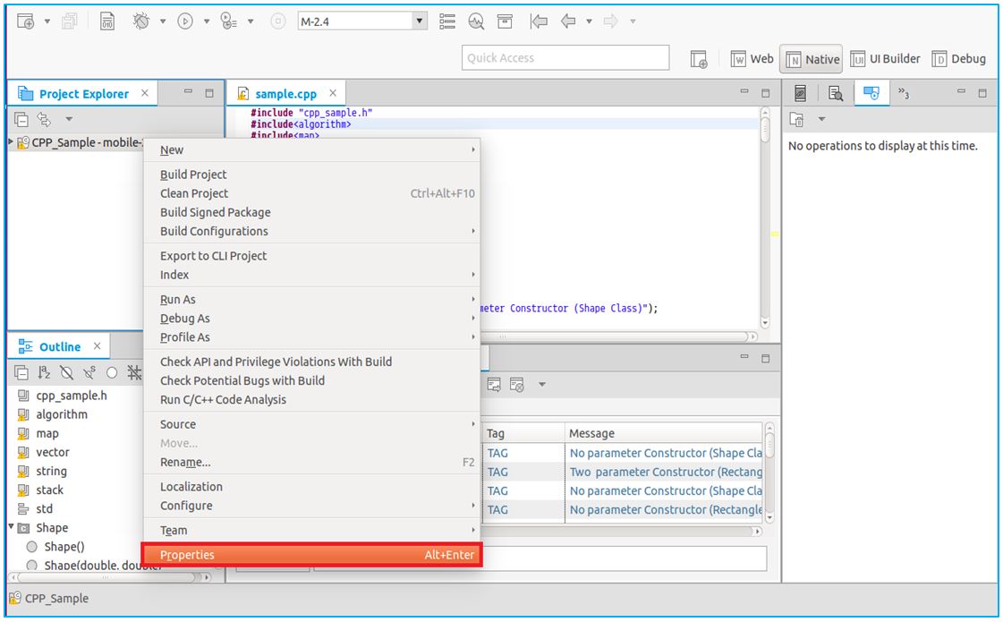1003x622 pixels.
Task: Switch to UI Builder perspective
Action: pos(884,59)
